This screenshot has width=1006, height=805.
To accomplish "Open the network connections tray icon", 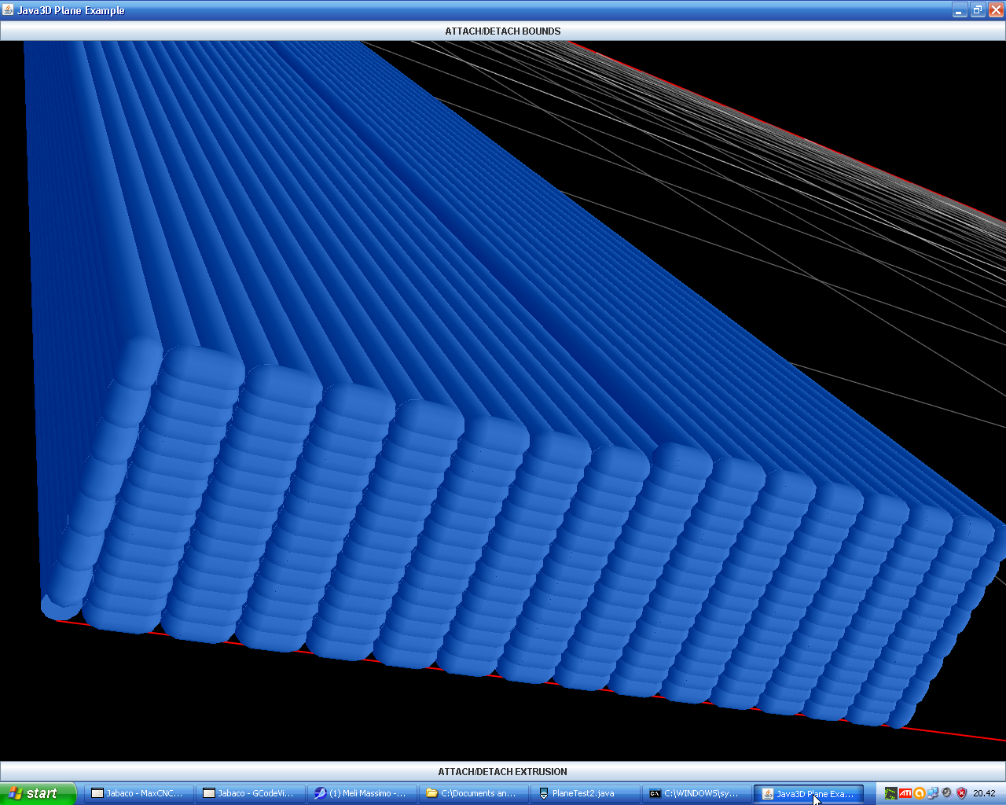I will point(933,794).
